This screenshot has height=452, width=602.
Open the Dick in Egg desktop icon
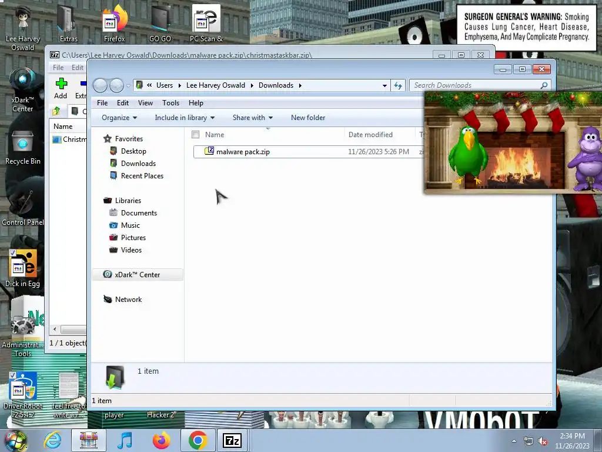click(23, 268)
